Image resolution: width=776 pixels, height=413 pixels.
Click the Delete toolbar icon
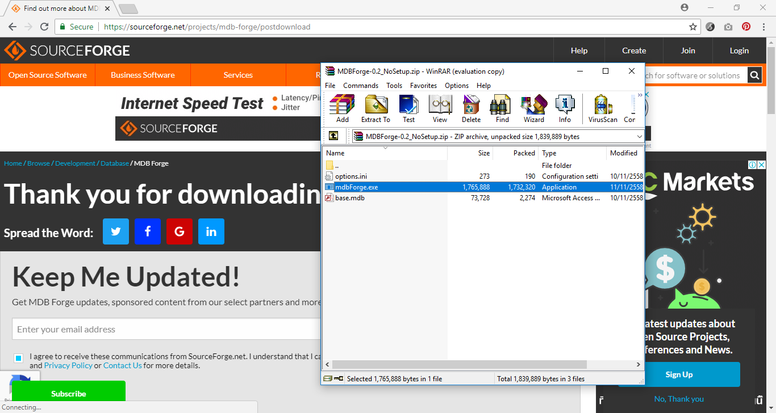(471, 108)
